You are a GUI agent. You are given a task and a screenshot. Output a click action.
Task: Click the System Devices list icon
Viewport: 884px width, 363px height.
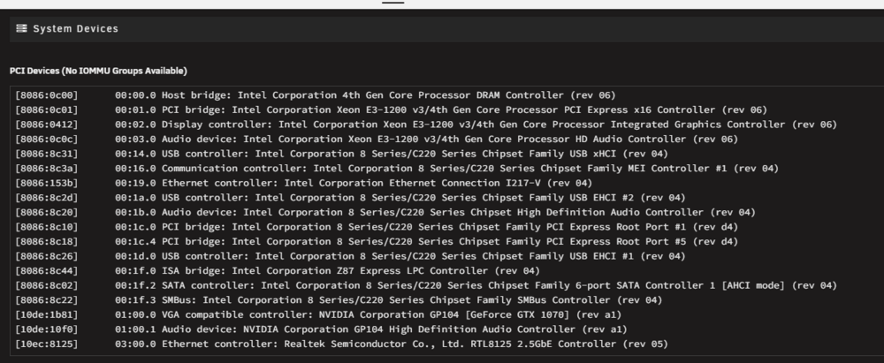tap(21, 28)
